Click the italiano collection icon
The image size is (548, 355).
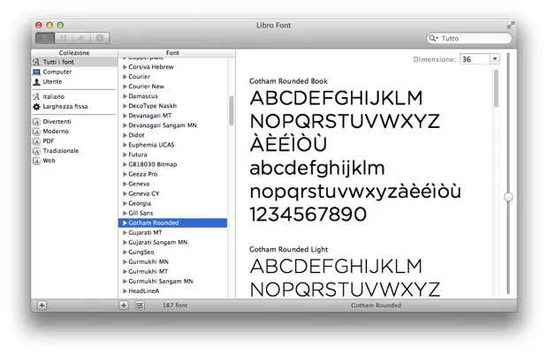[x=36, y=96]
